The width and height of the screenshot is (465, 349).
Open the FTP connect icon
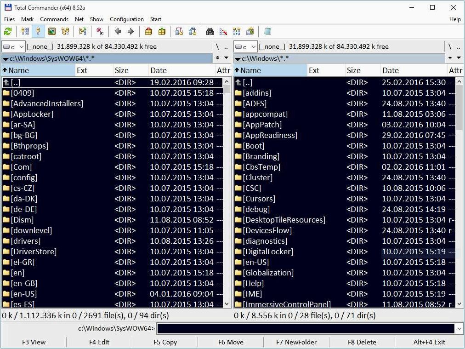(x=179, y=31)
